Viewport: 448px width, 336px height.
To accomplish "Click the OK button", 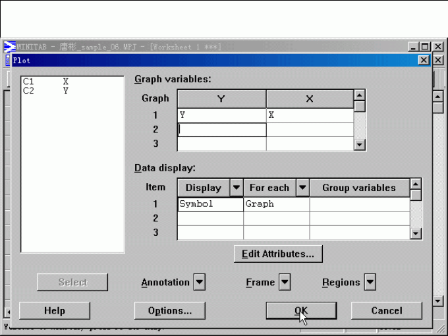I will pos(301,311).
